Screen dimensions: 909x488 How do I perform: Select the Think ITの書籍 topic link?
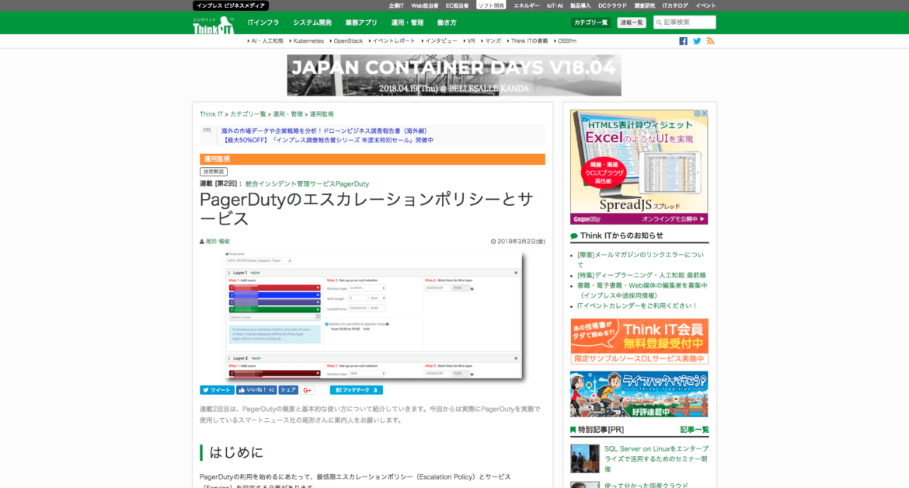(x=528, y=41)
